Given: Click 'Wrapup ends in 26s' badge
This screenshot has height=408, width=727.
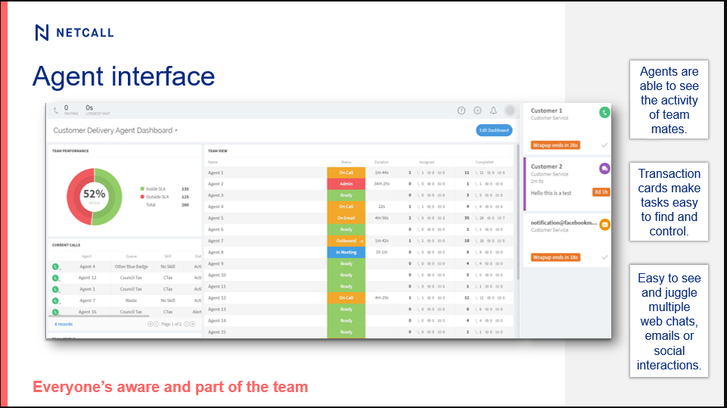Looking at the screenshot, I should coord(555,145).
